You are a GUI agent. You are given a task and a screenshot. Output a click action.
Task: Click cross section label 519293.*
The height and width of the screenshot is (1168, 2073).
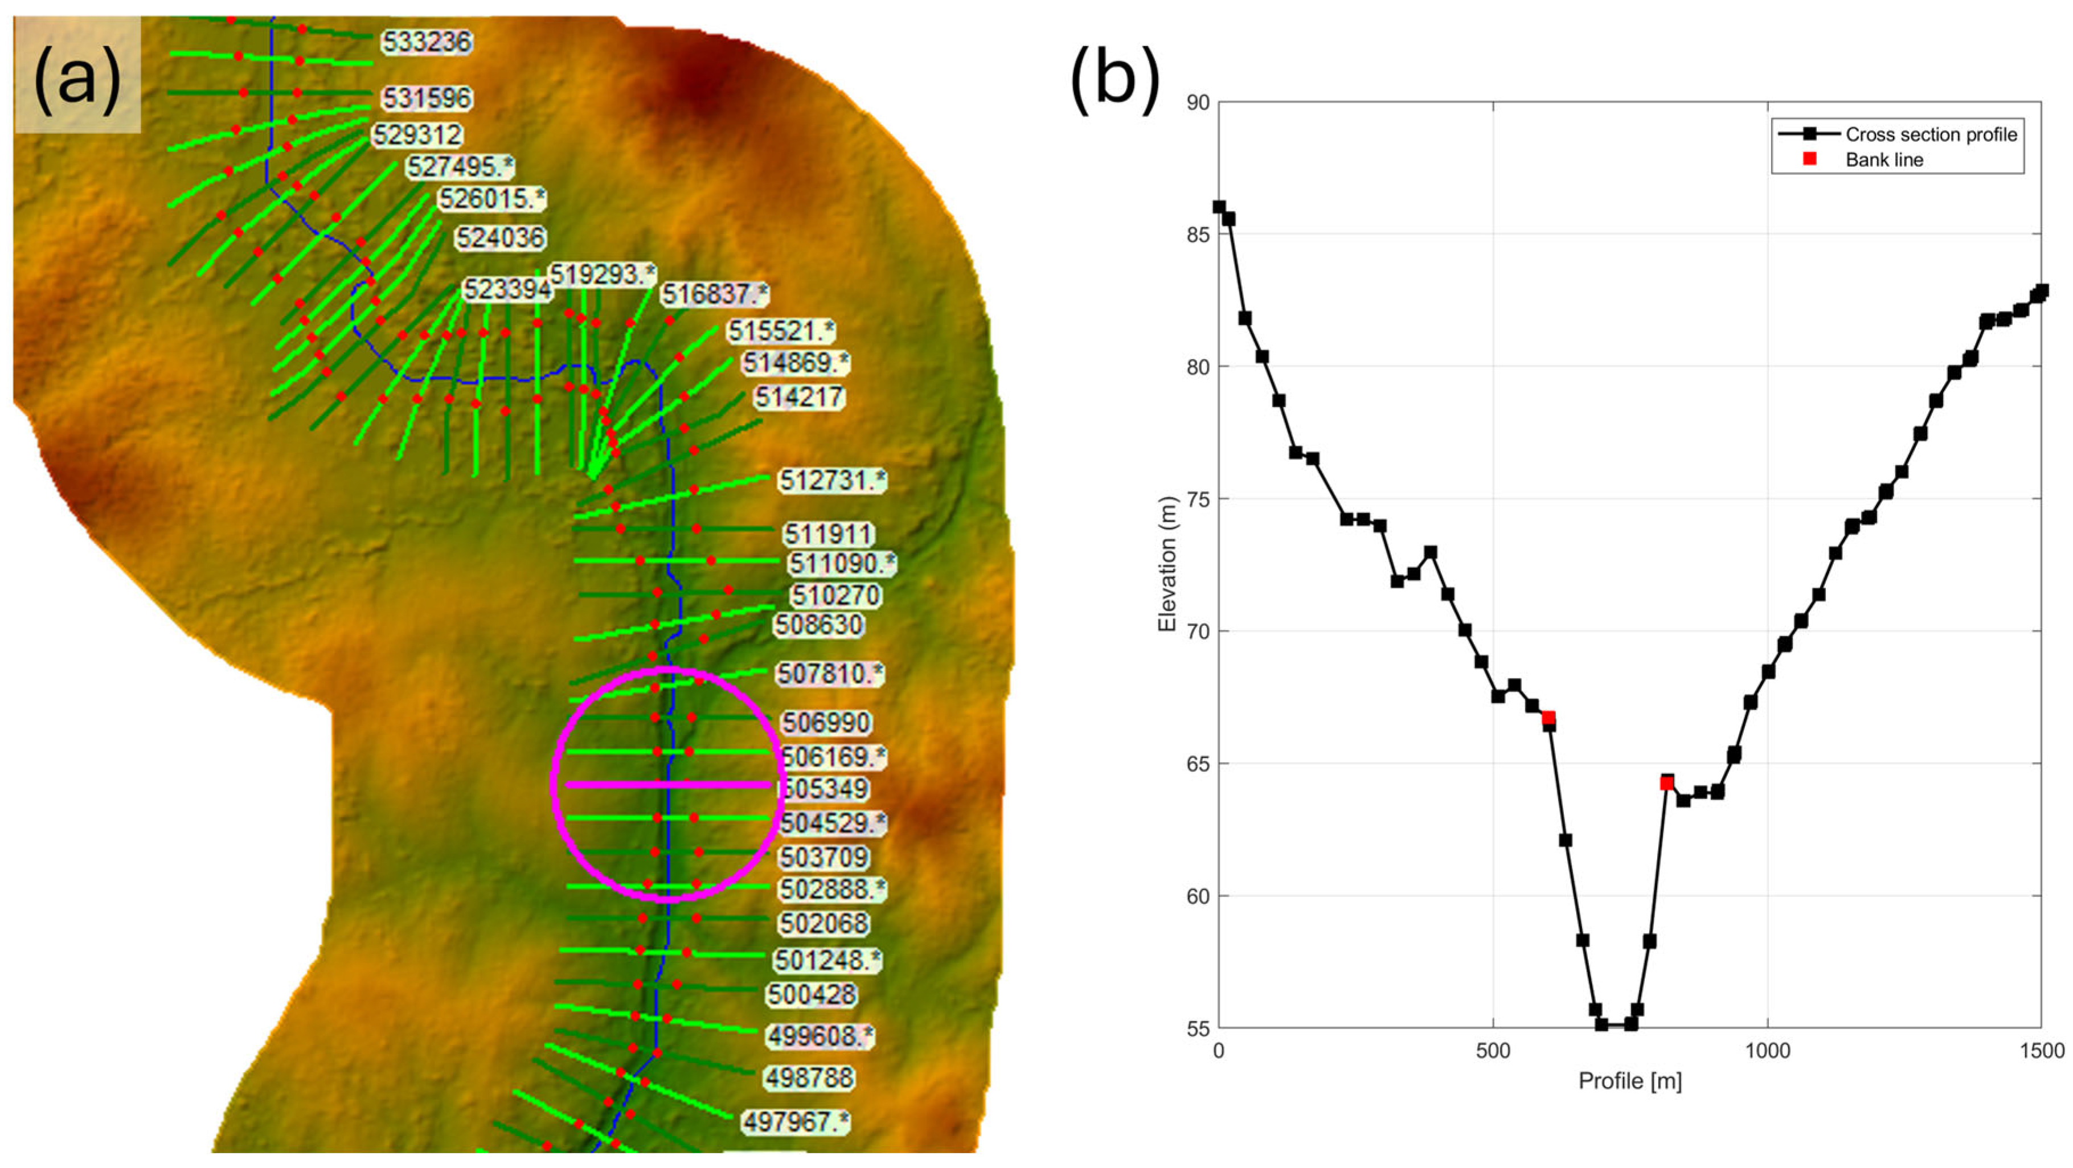(602, 275)
